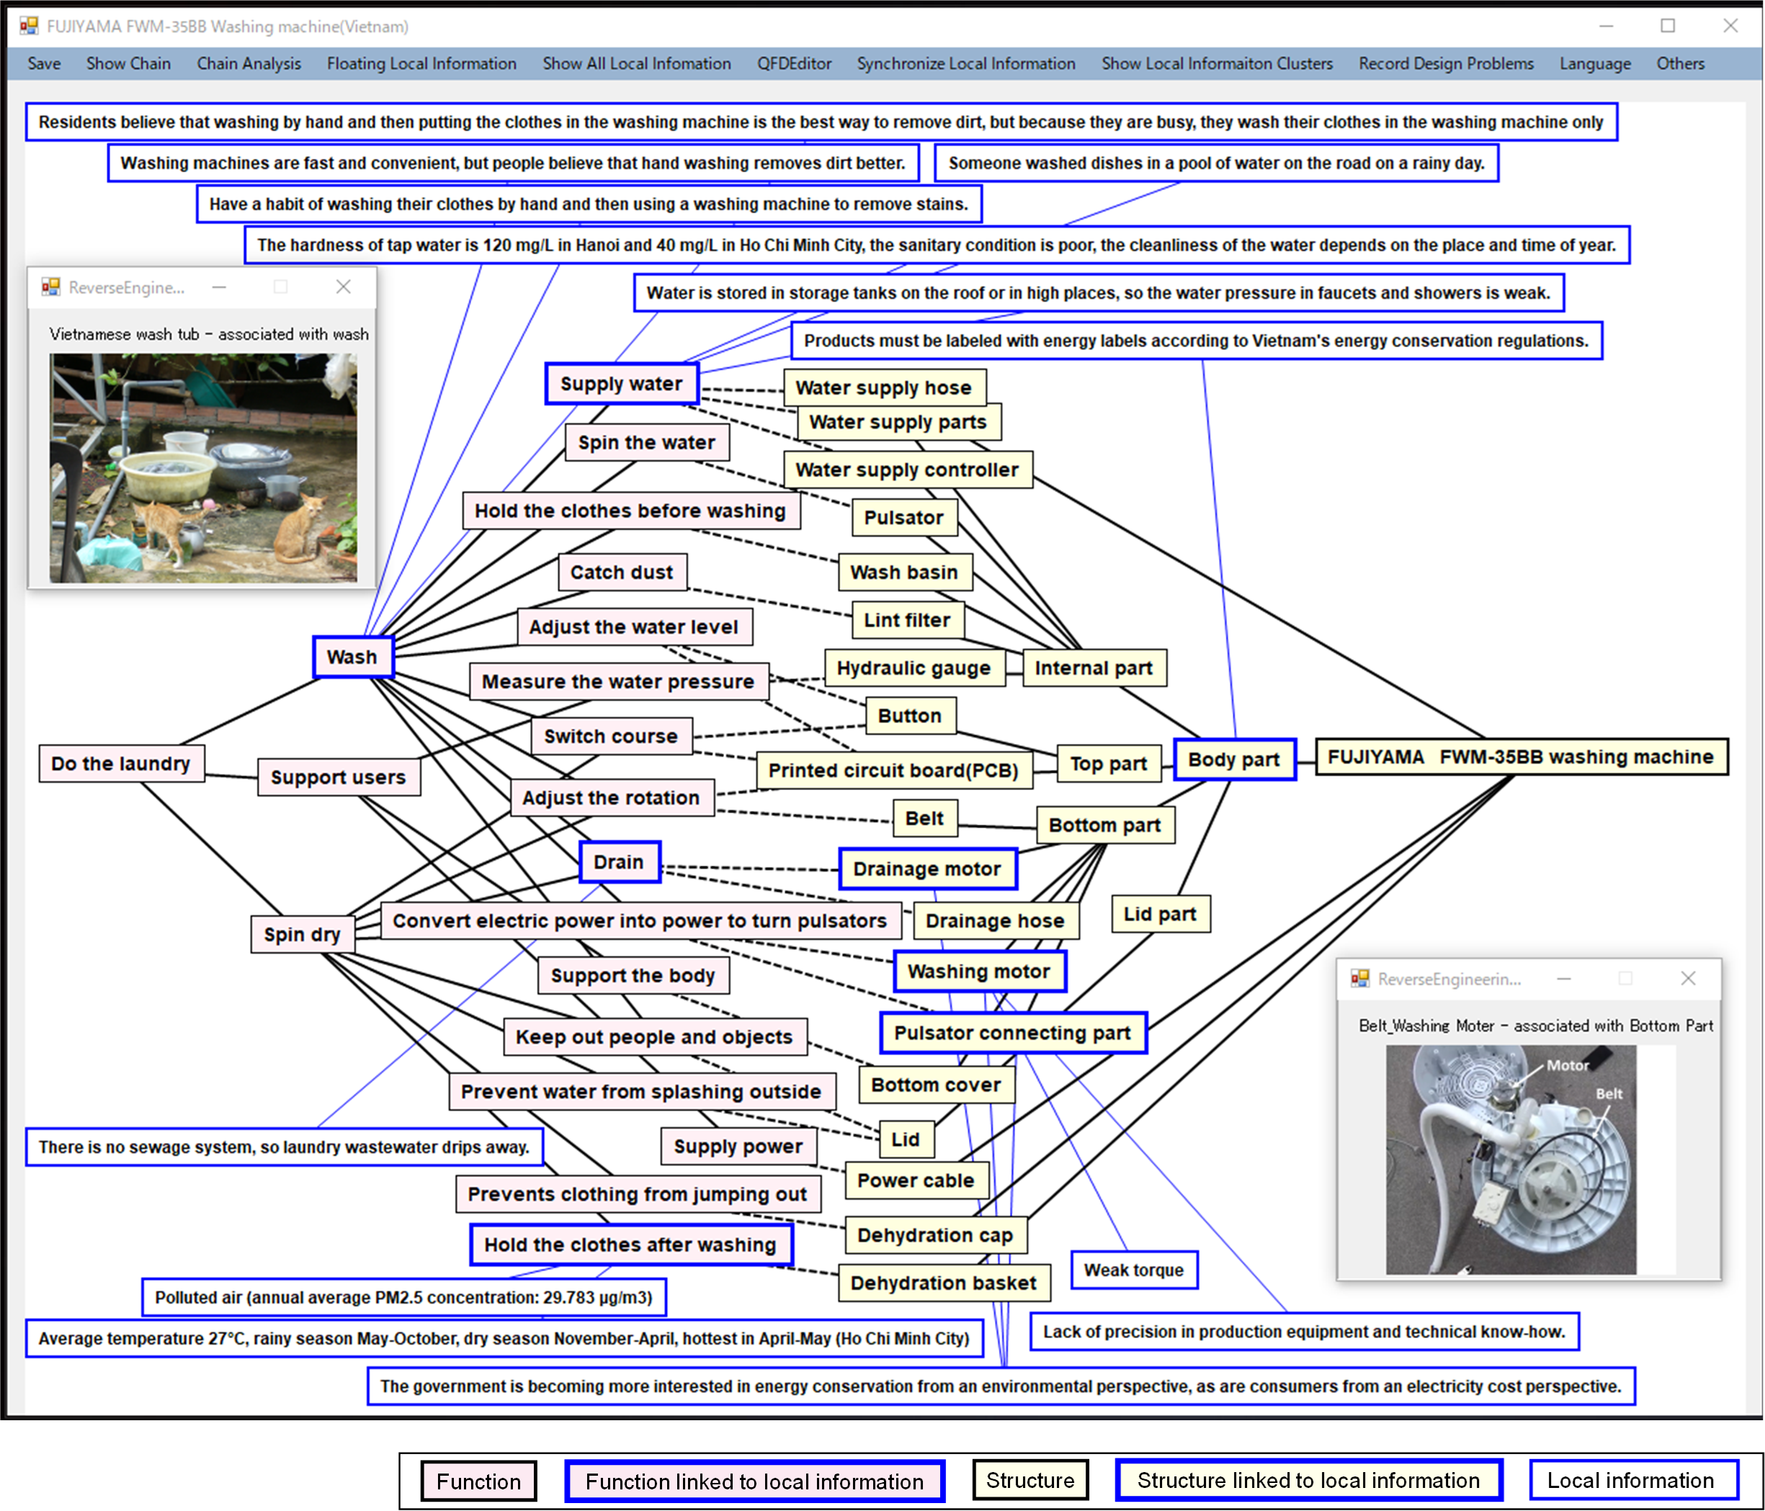The height and width of the screenshot is (1511, 1765).
Task: Click the Save menu item
Action: 43,63
